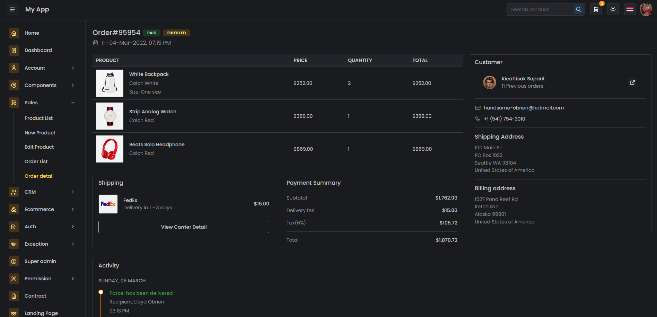The height and width of the screenshot is (317, 657).
Task: Click the email envelope icon
Action: tap(478, 108)
